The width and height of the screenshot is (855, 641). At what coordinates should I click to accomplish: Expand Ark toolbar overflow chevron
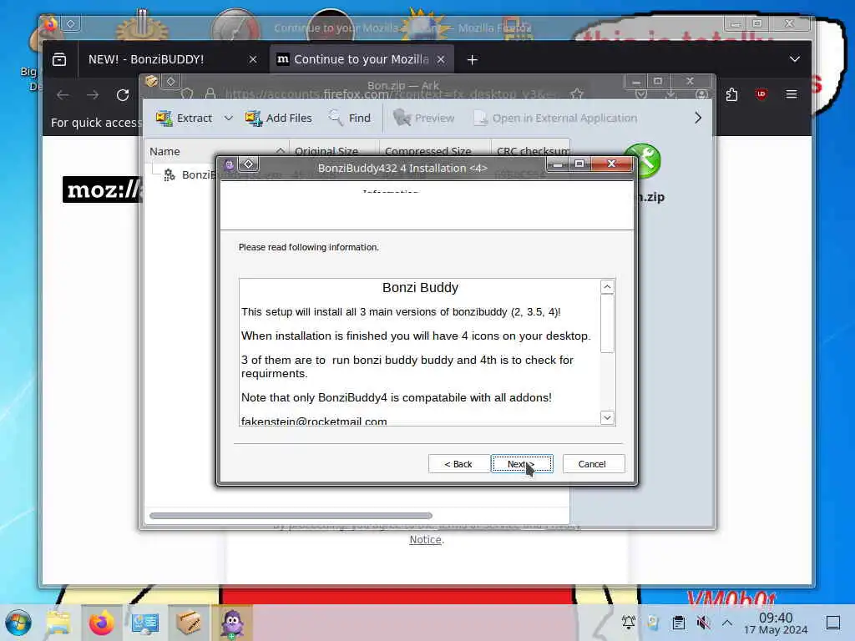[698, 118]
